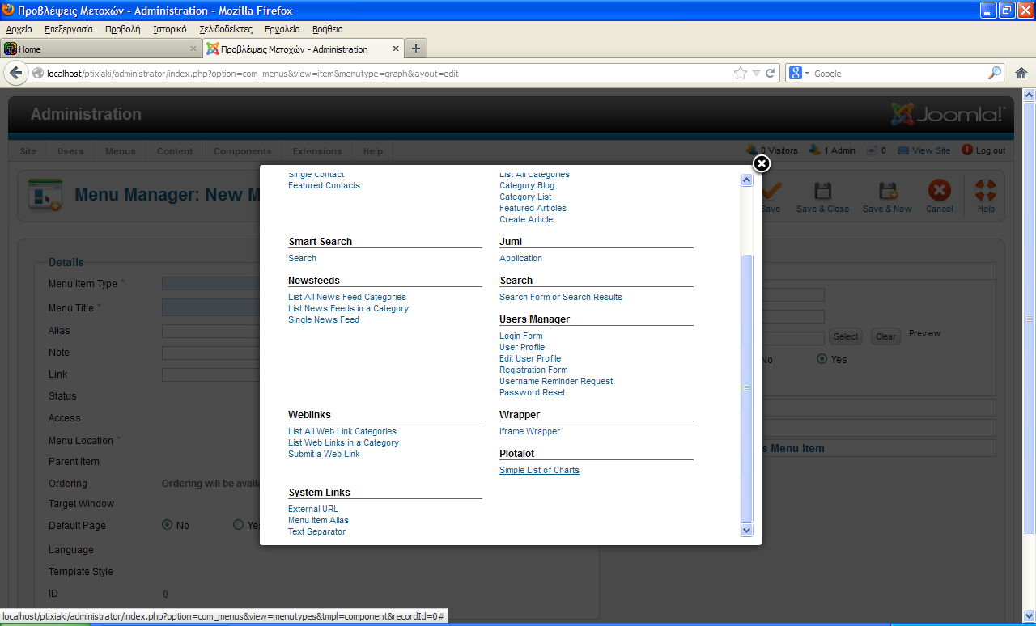Choose Featured Contacts menu type
Screen dimensions: 1036x626
coord(324,185)
